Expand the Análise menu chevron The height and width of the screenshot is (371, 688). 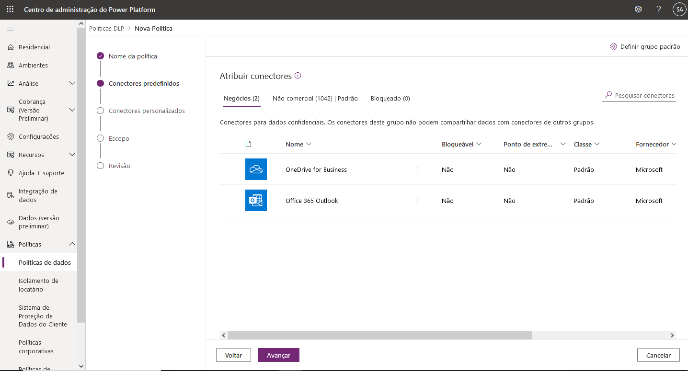(72, 83)
